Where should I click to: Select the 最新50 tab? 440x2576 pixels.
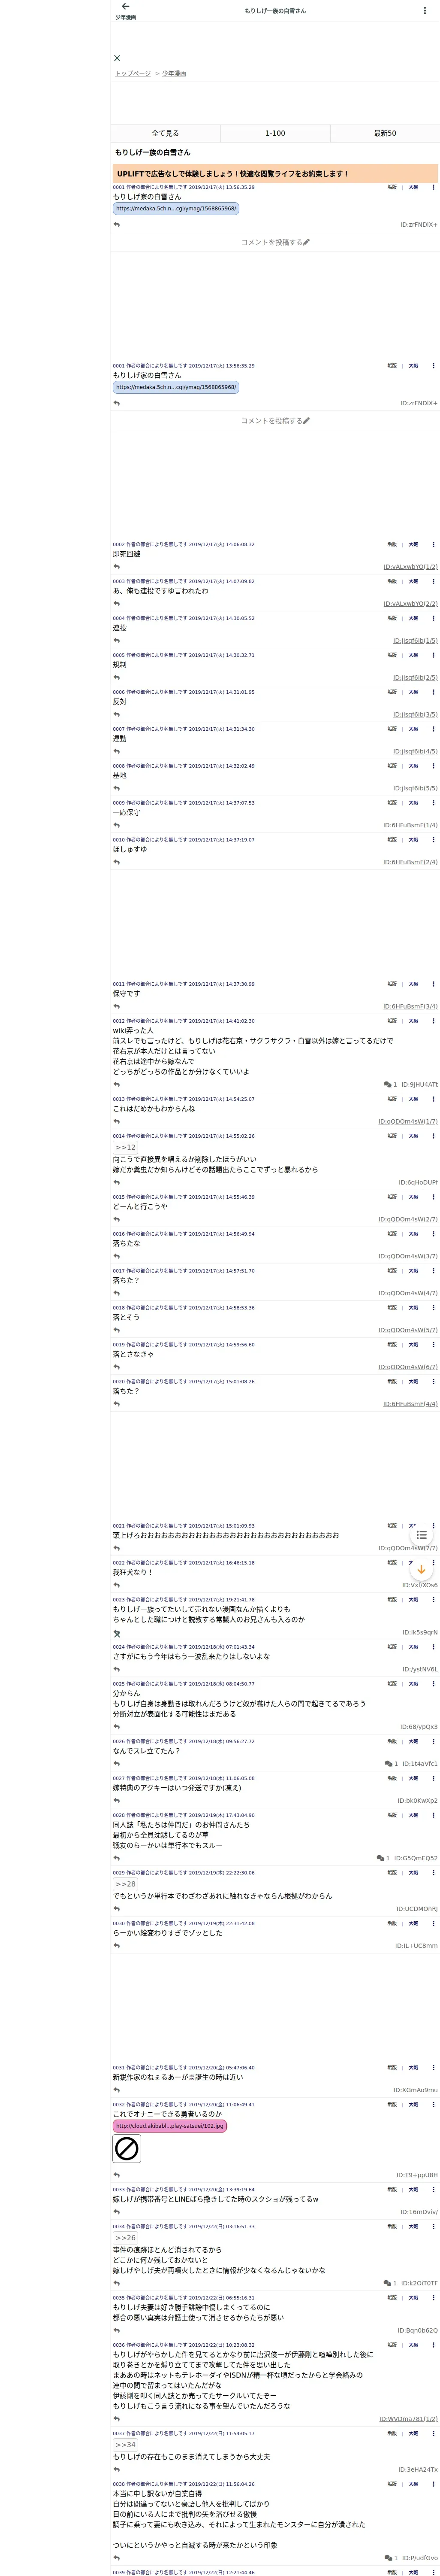click(385, 133)
